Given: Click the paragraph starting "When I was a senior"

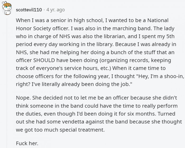Looking at the screenshot, I should click(100, 52).
